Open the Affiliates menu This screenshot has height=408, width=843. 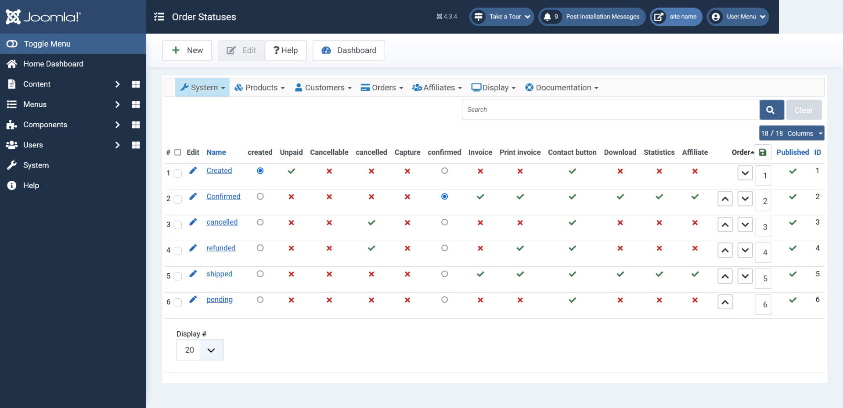pyautogui.click(x=437, y=88)
